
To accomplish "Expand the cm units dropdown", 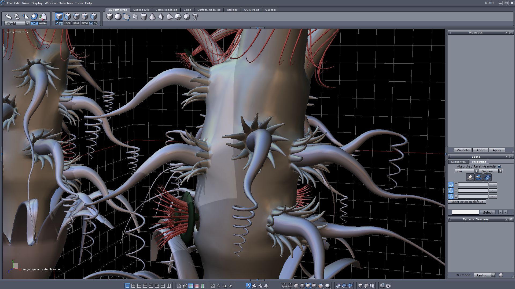I will click(x=466, y=171).
